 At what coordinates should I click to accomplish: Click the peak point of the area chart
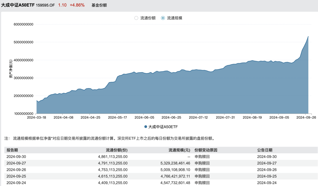point(308,36)
